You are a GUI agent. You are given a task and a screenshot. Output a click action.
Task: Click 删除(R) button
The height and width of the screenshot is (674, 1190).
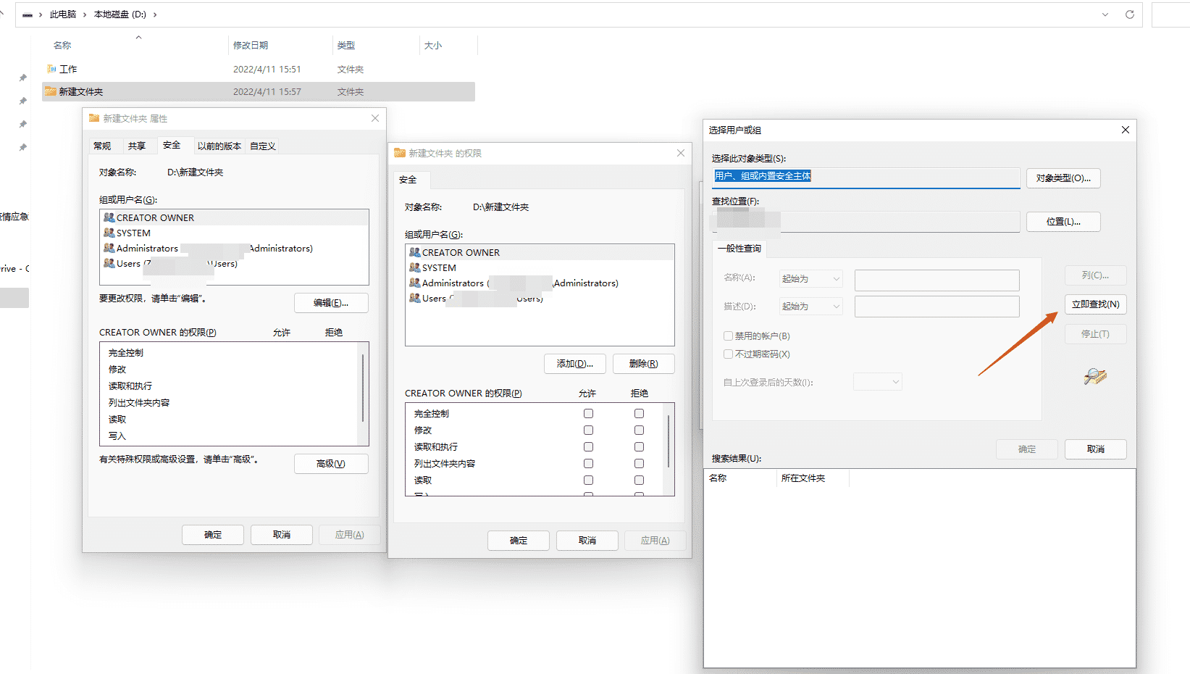643,364
